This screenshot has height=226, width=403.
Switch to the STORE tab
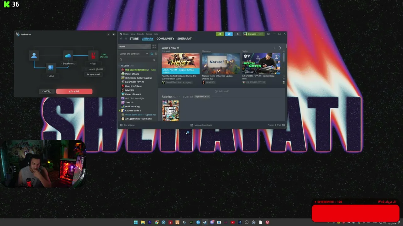tap(134, 39)
